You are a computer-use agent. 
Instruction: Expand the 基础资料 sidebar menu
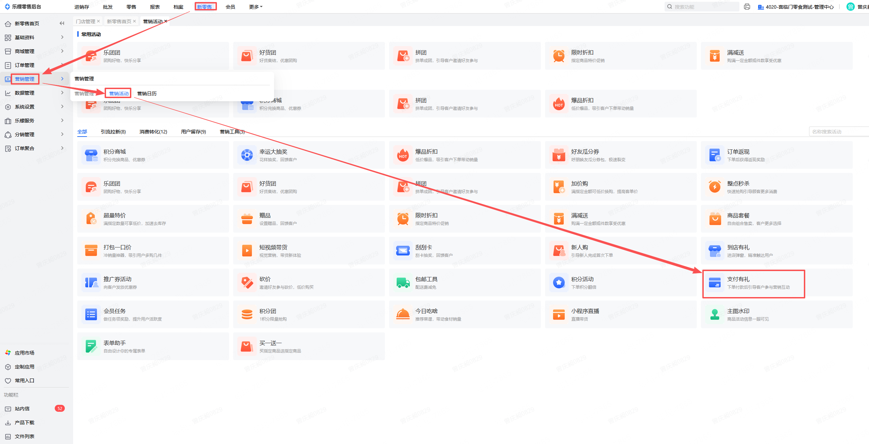[x=25, y=37]
